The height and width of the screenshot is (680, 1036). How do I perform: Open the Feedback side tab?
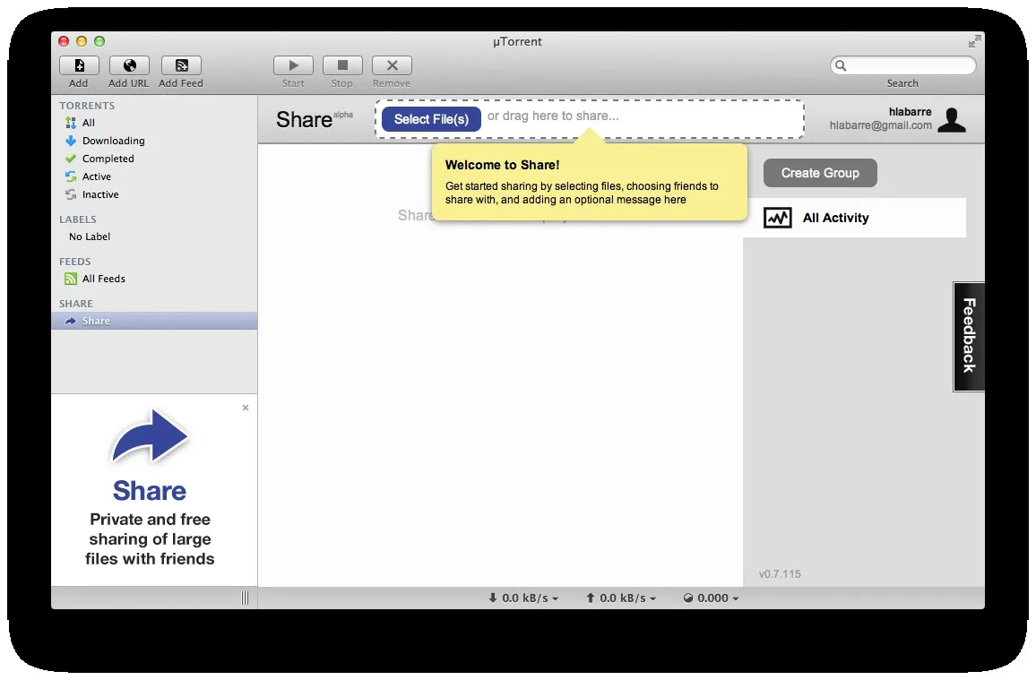[969, 337]
